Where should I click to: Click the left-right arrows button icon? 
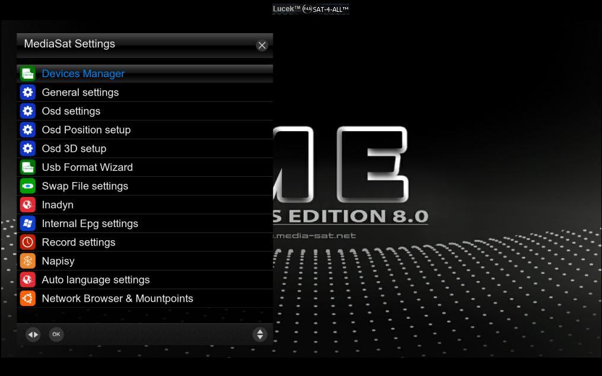33,334
